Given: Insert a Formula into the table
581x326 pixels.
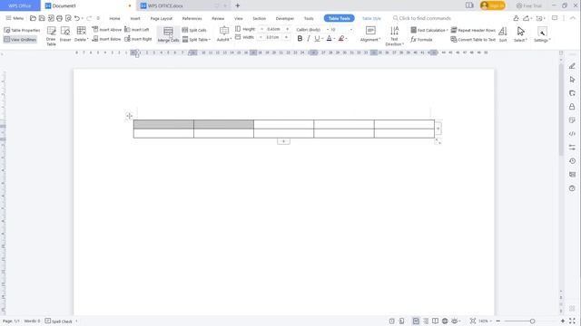Looking at the screenshot, I should pyautogui.click(x=421, y=39).
